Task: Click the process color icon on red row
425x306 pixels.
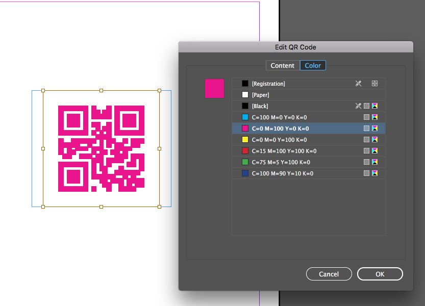Action: pos(366,150)
